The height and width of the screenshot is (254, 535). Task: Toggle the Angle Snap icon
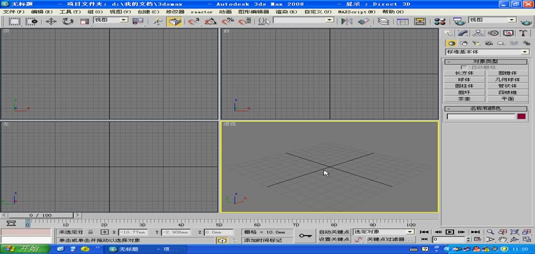tap(211, 22)
